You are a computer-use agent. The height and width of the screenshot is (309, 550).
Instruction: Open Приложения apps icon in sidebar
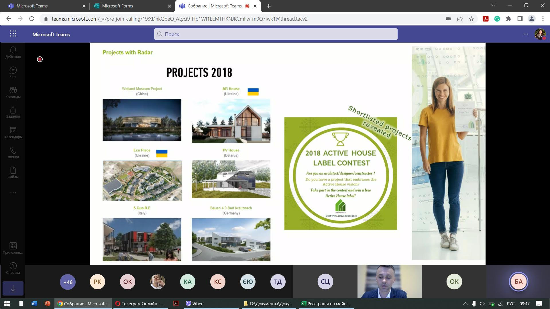[x=13, y=248]
